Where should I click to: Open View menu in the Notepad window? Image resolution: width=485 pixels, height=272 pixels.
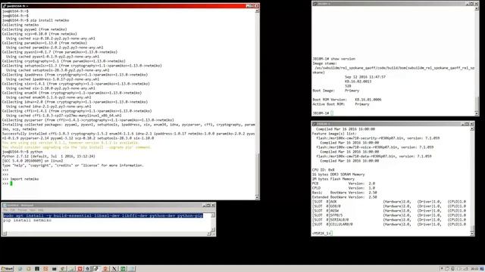point(33,210)
